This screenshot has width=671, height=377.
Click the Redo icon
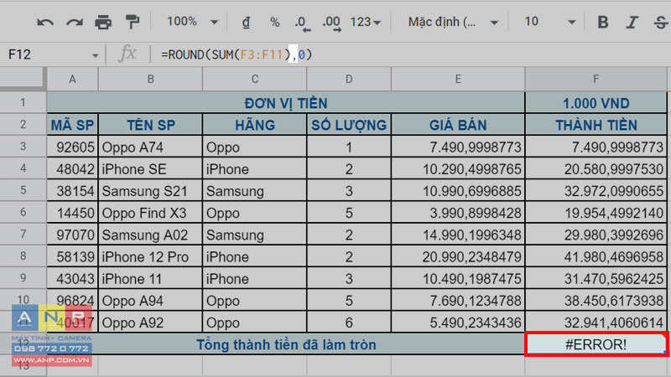[x=75, y=22]
